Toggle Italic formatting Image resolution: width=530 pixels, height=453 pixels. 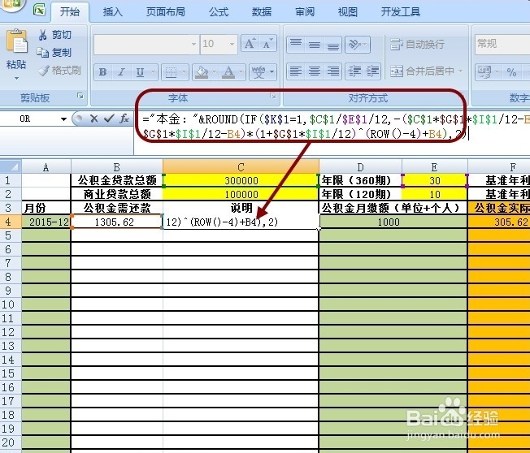[x=121, y=72]
